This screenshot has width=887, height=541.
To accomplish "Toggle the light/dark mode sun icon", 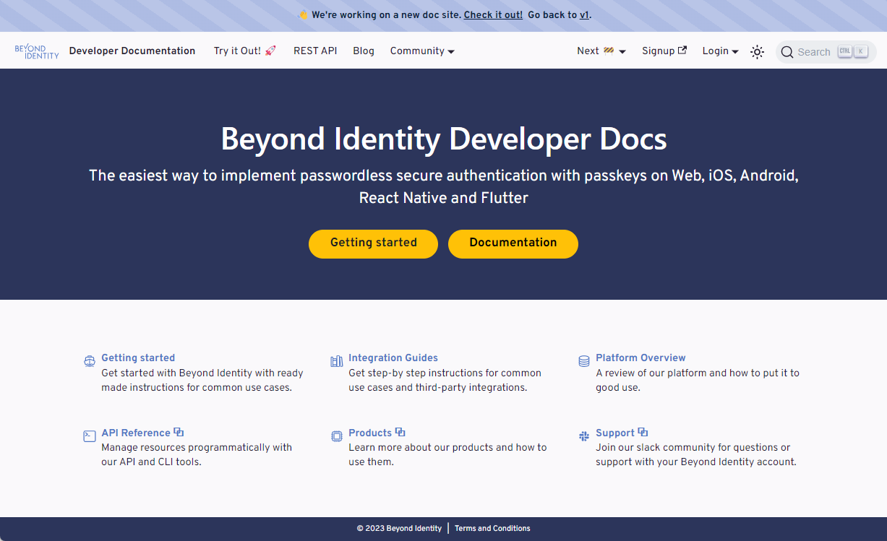I will 757,51.
